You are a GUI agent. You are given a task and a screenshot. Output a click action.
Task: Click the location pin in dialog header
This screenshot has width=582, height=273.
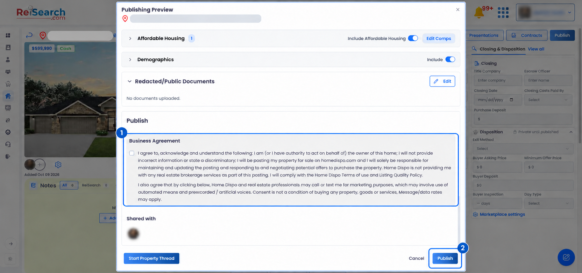(125, 19)
